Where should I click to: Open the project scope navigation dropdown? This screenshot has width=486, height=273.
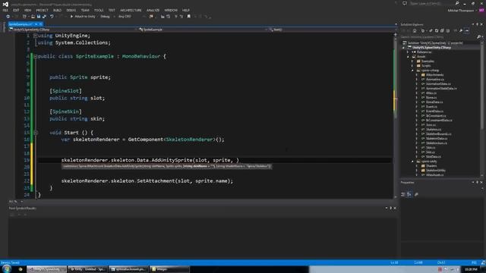tap(72, 30)
